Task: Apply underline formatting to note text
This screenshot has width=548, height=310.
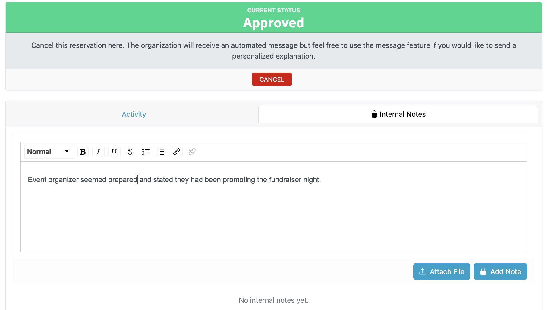Action: pyautogui.click(x=114, y=152)
